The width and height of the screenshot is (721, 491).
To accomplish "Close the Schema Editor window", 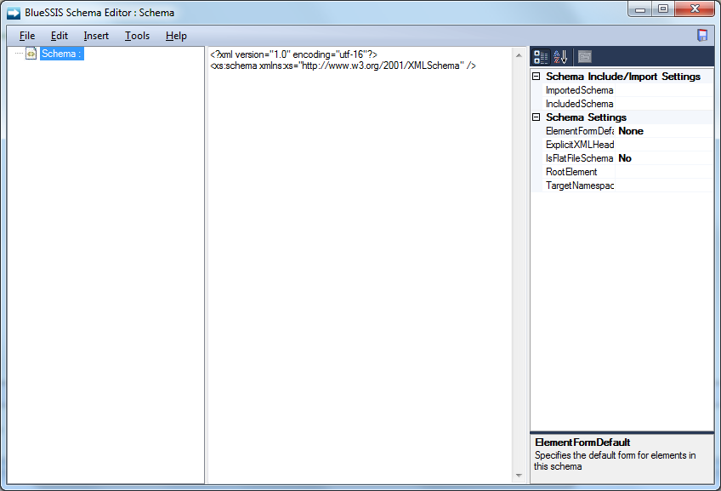I will click(x=695, y=9).
